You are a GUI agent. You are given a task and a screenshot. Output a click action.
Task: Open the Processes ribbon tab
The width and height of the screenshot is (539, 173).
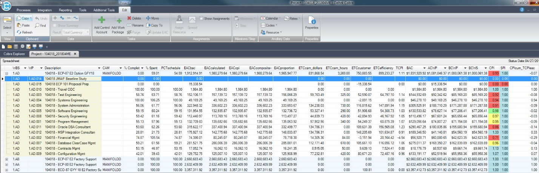click(23, 10)
